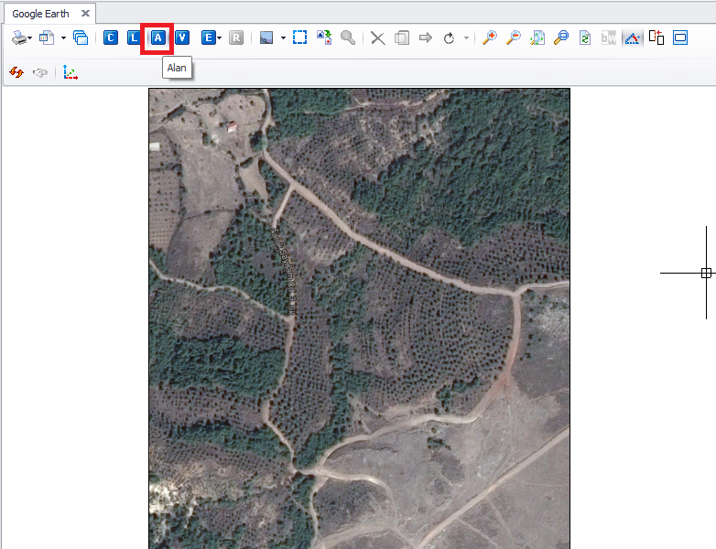Click the dashed rectangle selection icon

299,38
